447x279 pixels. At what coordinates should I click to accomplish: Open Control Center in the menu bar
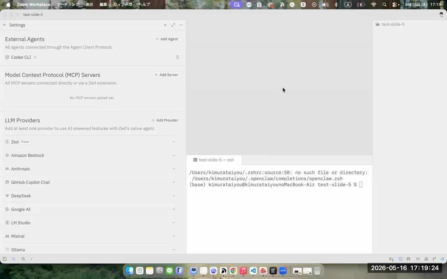coord(395,5)
